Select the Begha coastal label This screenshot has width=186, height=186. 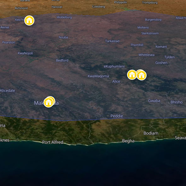[x=128, y=141]
